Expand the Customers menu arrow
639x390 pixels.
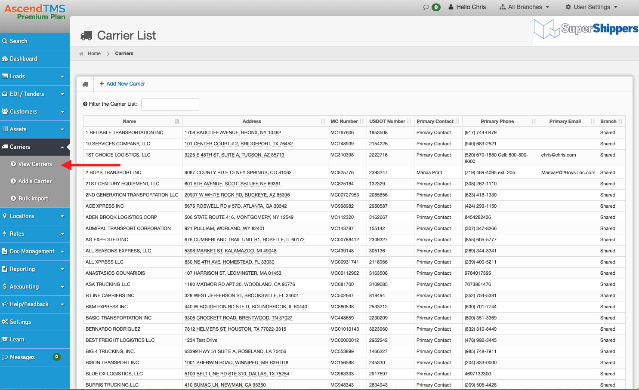click(62, 112)
